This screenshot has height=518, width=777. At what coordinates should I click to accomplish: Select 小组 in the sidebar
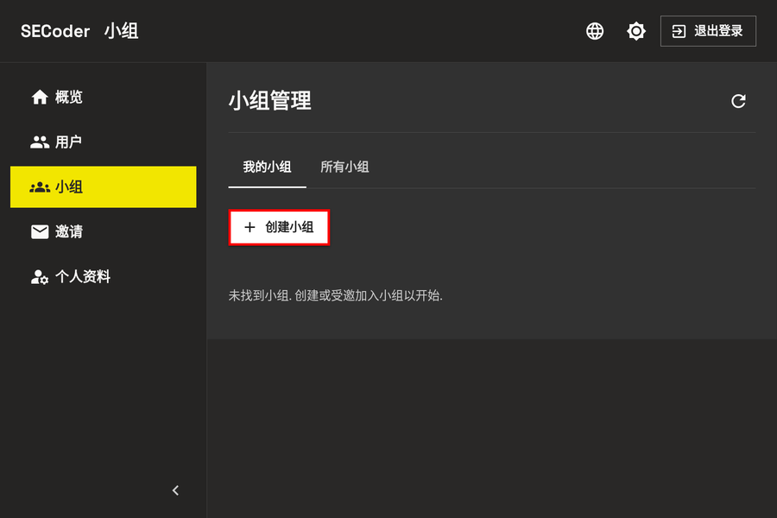click(103, 186)
